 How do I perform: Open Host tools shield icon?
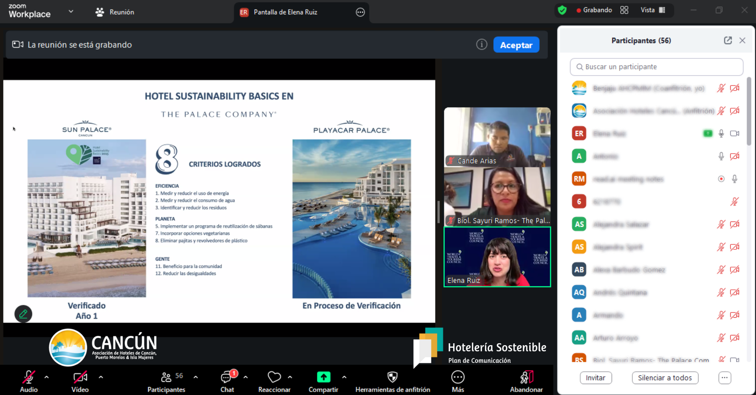pos(392,377)
